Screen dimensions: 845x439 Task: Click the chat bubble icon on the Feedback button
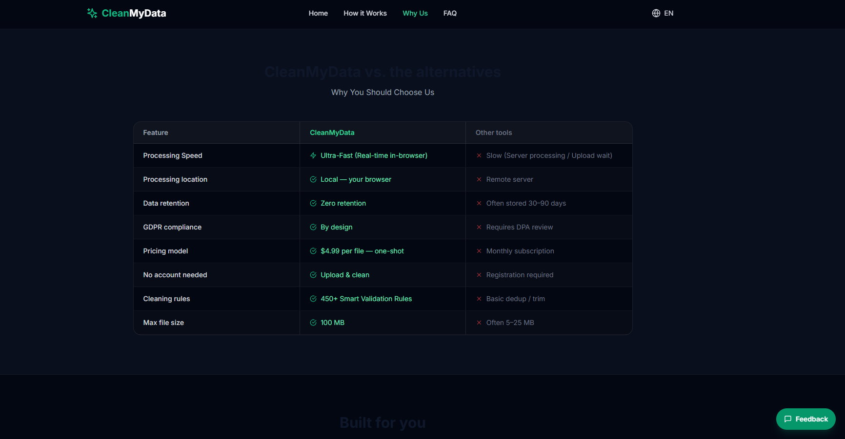point(789,419)
